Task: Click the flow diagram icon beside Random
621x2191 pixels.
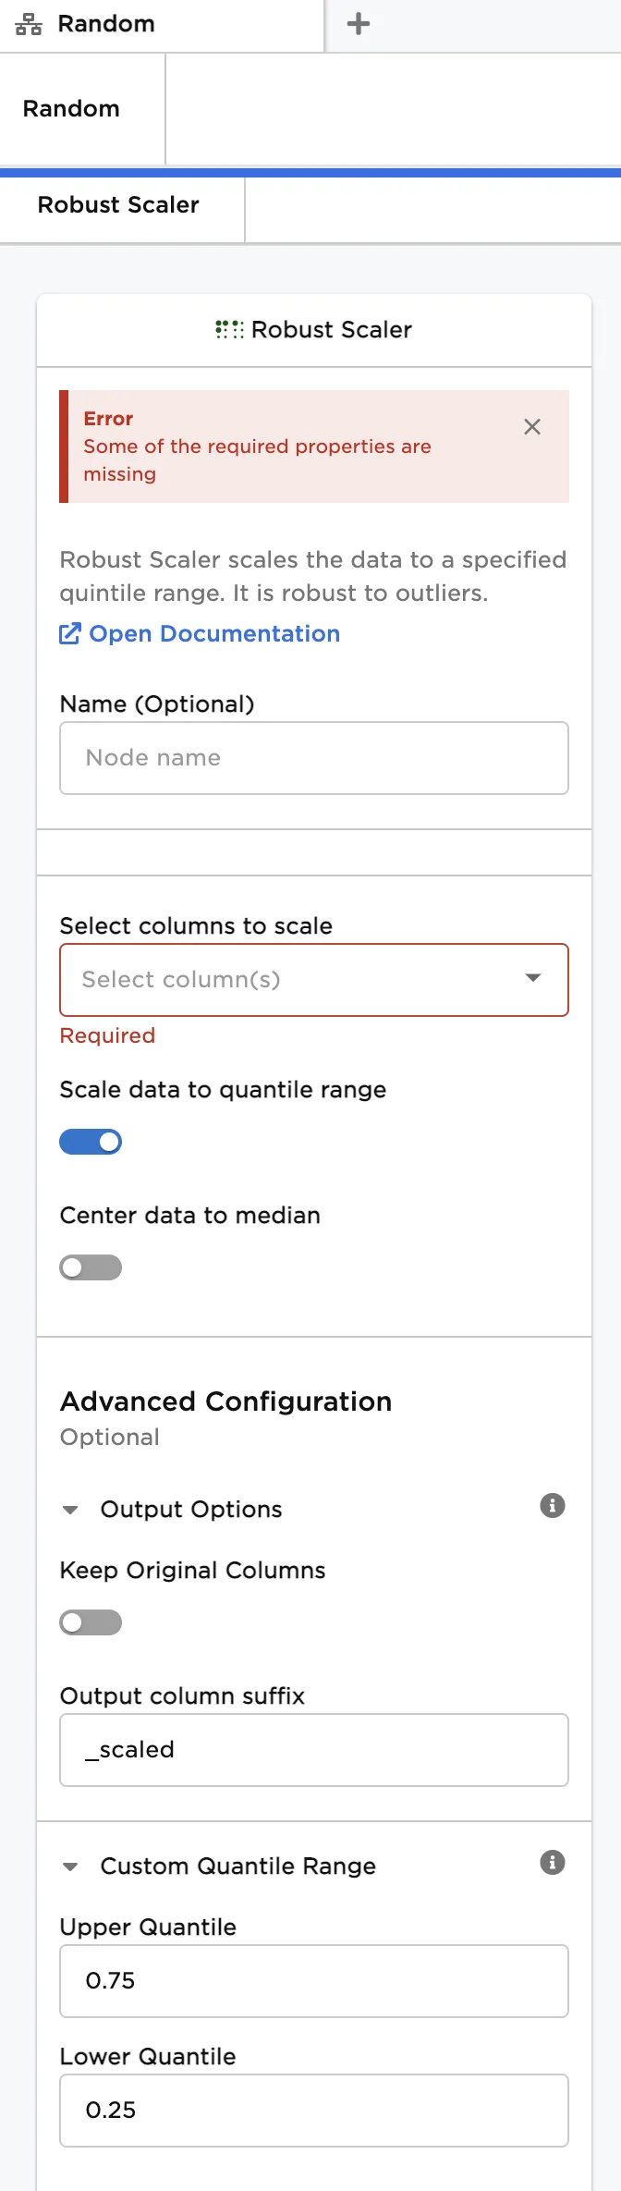Action: tap(29, 24)
